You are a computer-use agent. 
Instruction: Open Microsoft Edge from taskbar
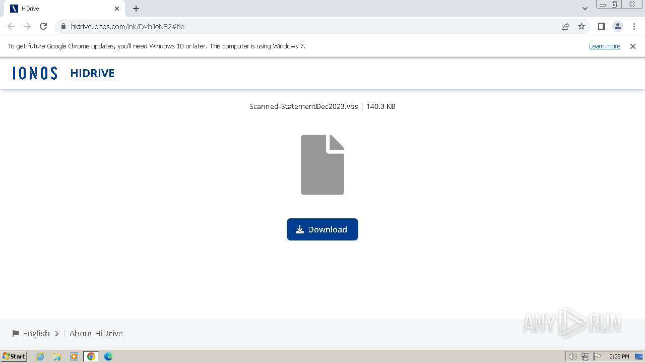pyautogui.click(x=108, y=356)
